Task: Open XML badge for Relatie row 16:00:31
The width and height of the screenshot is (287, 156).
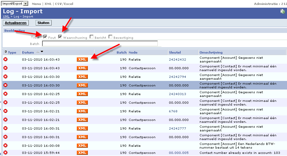Action: [x=82, y=128]
